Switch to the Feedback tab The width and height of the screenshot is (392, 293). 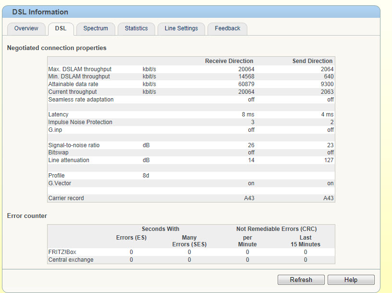(x=227, y=28)
